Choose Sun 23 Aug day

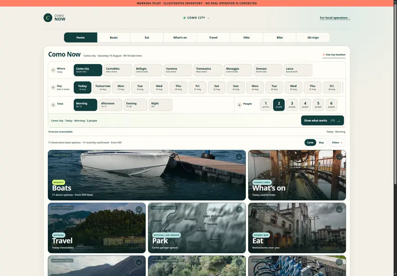[x=235, y=87]
